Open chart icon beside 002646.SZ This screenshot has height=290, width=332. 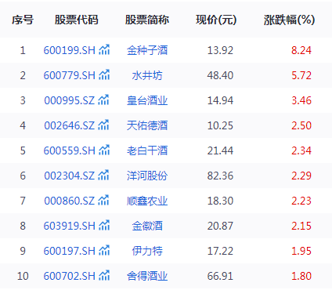pyautogui.click(x=103, y=125)
